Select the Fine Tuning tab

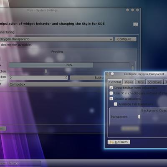click(x=8, y=32)
